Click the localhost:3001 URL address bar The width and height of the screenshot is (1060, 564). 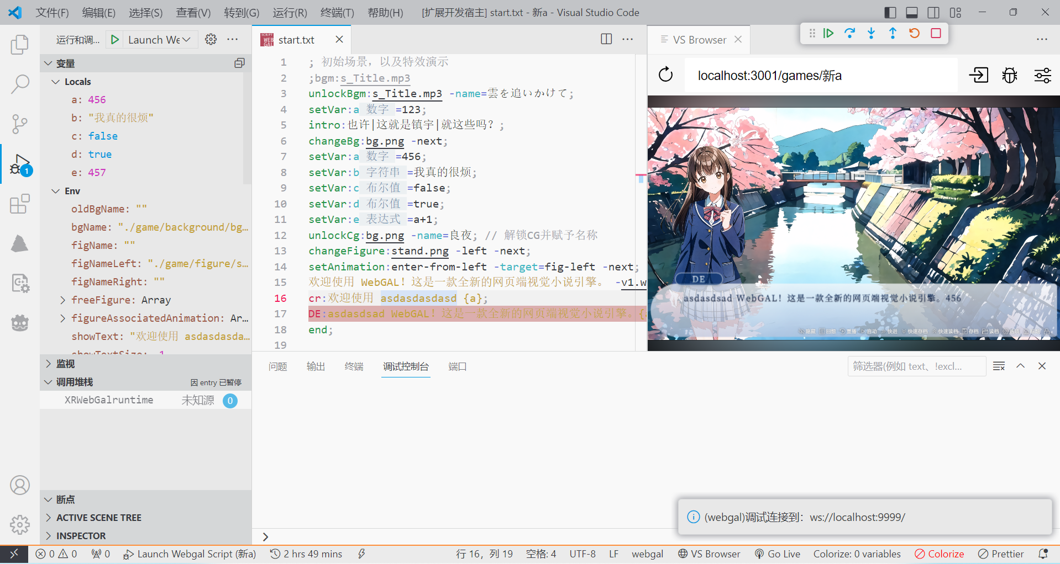click(x=821, y=76)
